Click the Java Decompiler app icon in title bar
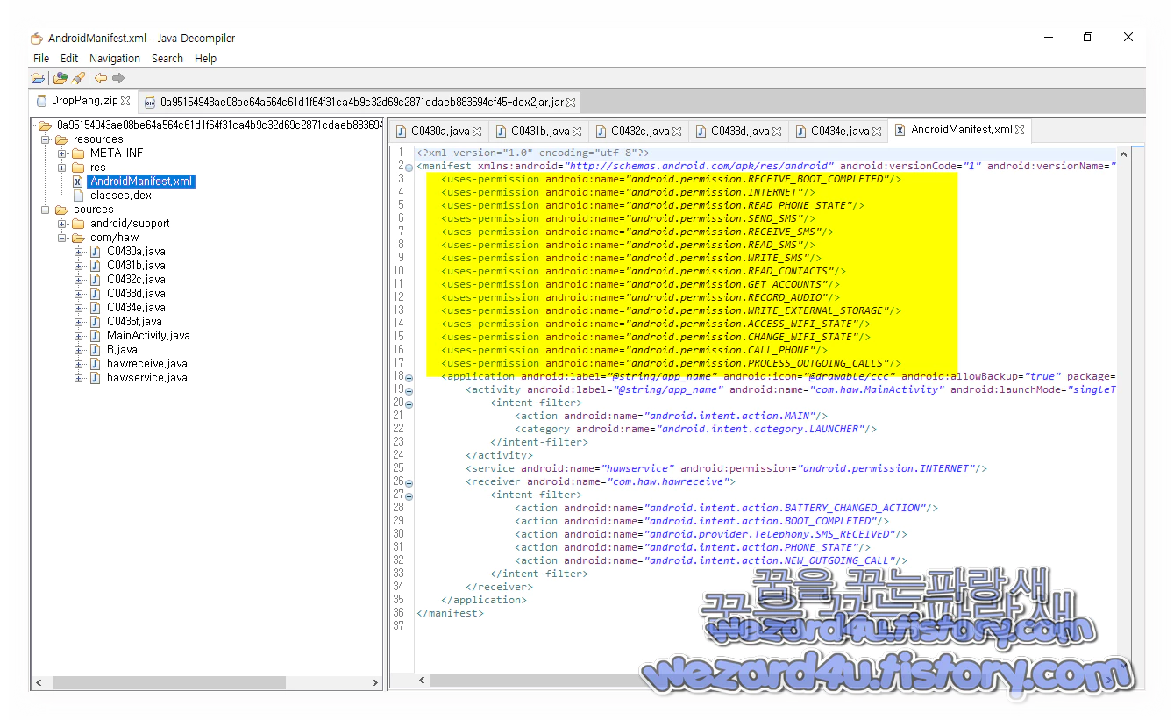1174x720 pixels. pos(36,39)
